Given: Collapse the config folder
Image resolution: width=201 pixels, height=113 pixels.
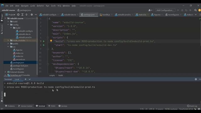Looking at the screenshot, I should [x=8, y=25].
